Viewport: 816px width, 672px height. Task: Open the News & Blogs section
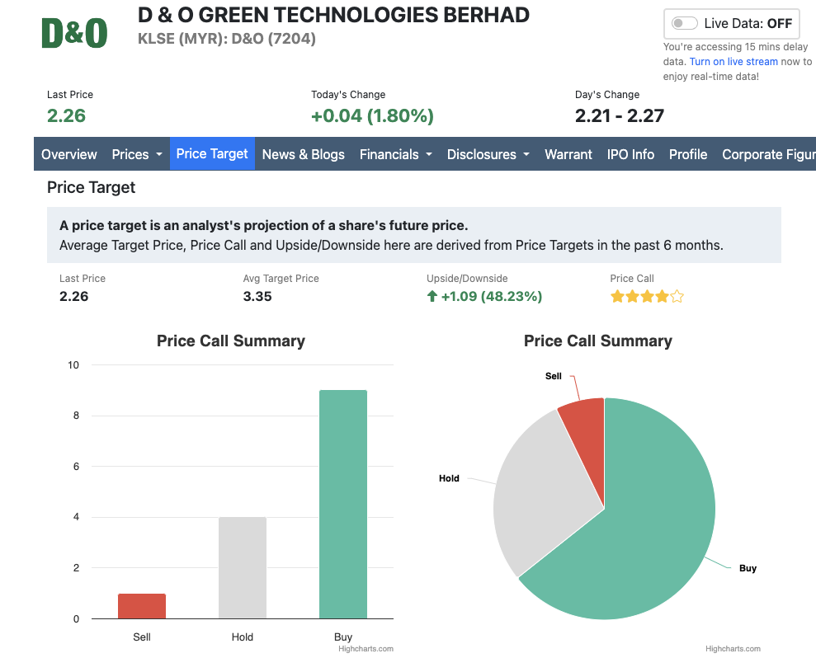click(304, 154)
